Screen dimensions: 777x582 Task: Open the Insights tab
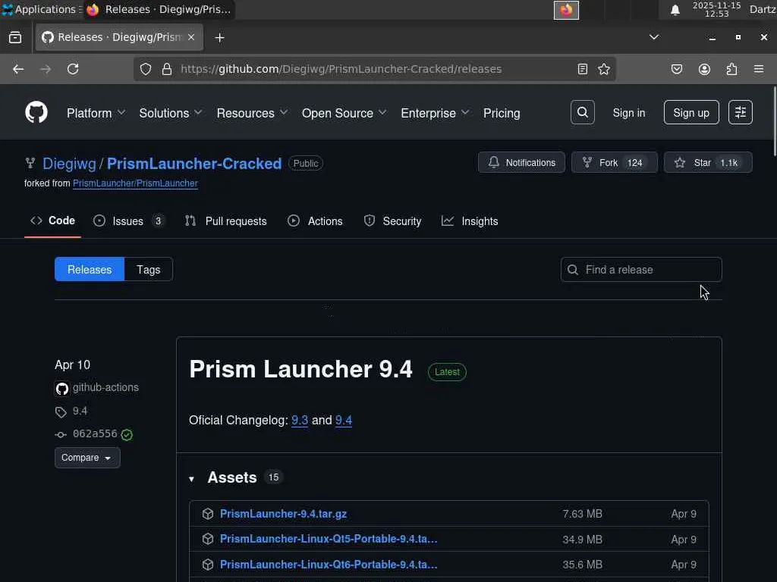click(x=470, y=221)
